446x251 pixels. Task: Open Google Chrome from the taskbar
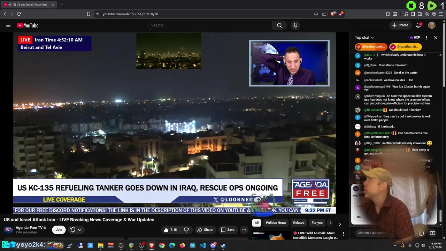pos(162,245)
